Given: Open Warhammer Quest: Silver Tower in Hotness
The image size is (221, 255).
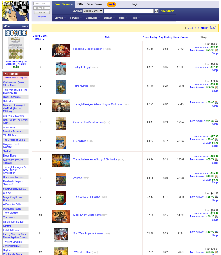Looking at the screenshot, I should 14,84.
